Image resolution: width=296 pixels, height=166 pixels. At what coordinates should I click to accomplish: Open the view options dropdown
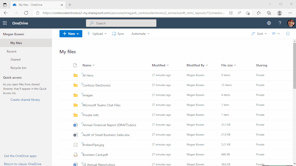tap(276, 34)
